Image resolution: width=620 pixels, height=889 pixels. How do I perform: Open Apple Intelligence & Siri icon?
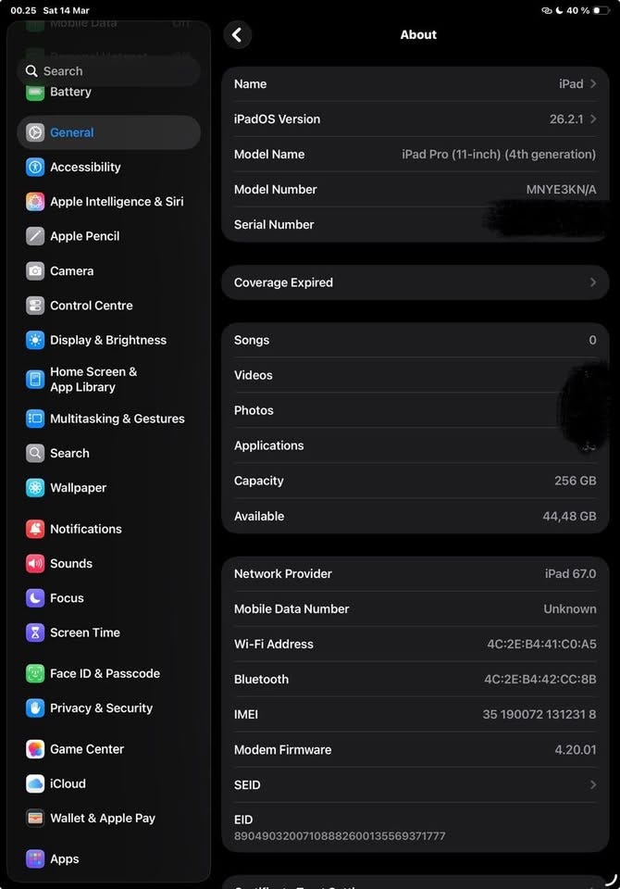coord(35,202)
